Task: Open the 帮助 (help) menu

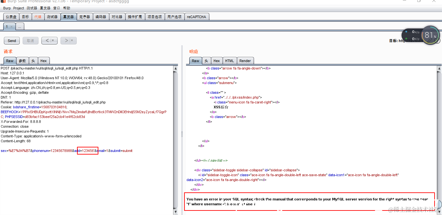Action: coord(66,8)
